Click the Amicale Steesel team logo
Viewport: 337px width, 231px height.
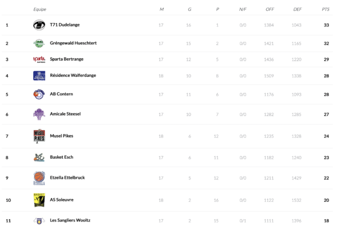[x=39, y=114]
